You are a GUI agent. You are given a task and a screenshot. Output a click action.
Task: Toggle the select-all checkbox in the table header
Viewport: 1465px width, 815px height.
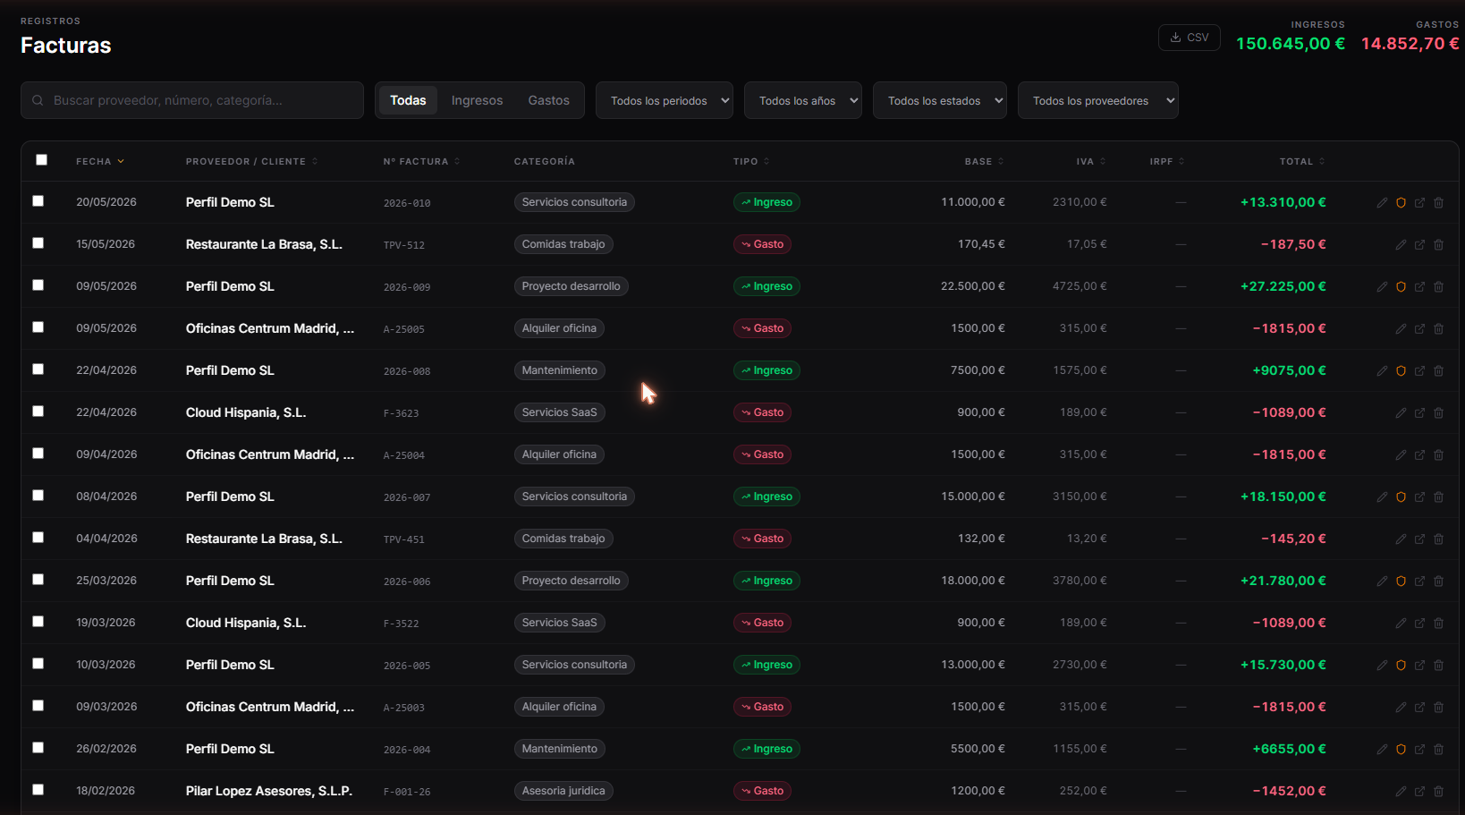pyautogui.click(x=41, y=160)
